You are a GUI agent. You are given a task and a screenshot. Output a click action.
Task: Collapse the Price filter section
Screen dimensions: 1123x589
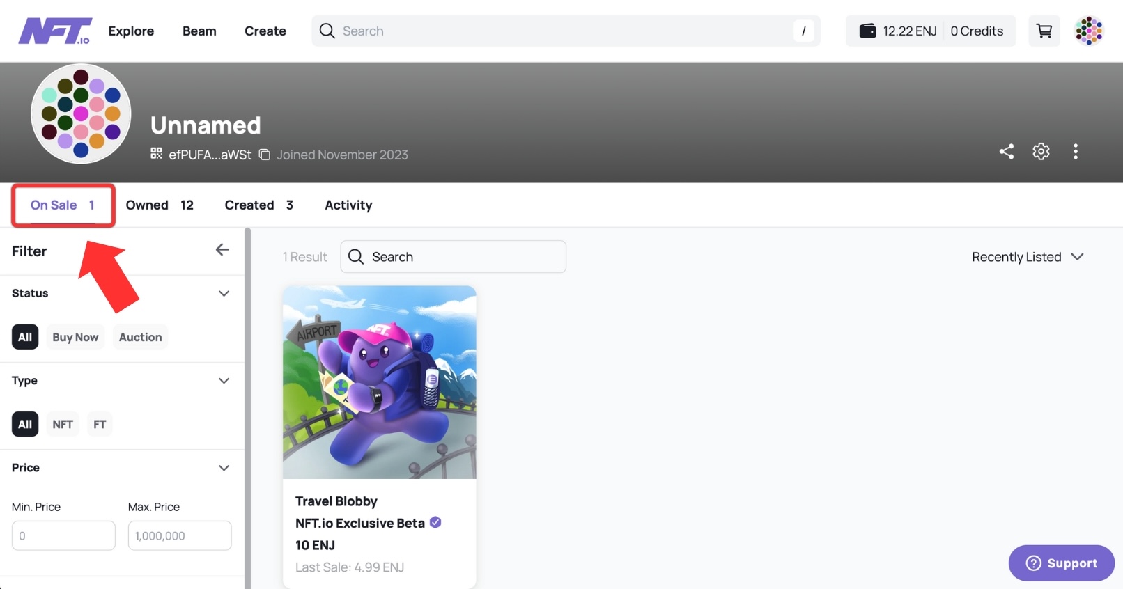[224, 468]
